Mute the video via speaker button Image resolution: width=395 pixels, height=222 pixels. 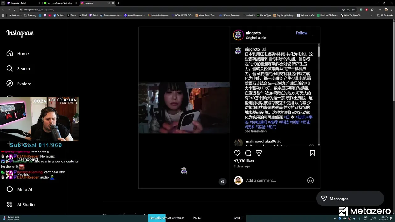(222, 182)
